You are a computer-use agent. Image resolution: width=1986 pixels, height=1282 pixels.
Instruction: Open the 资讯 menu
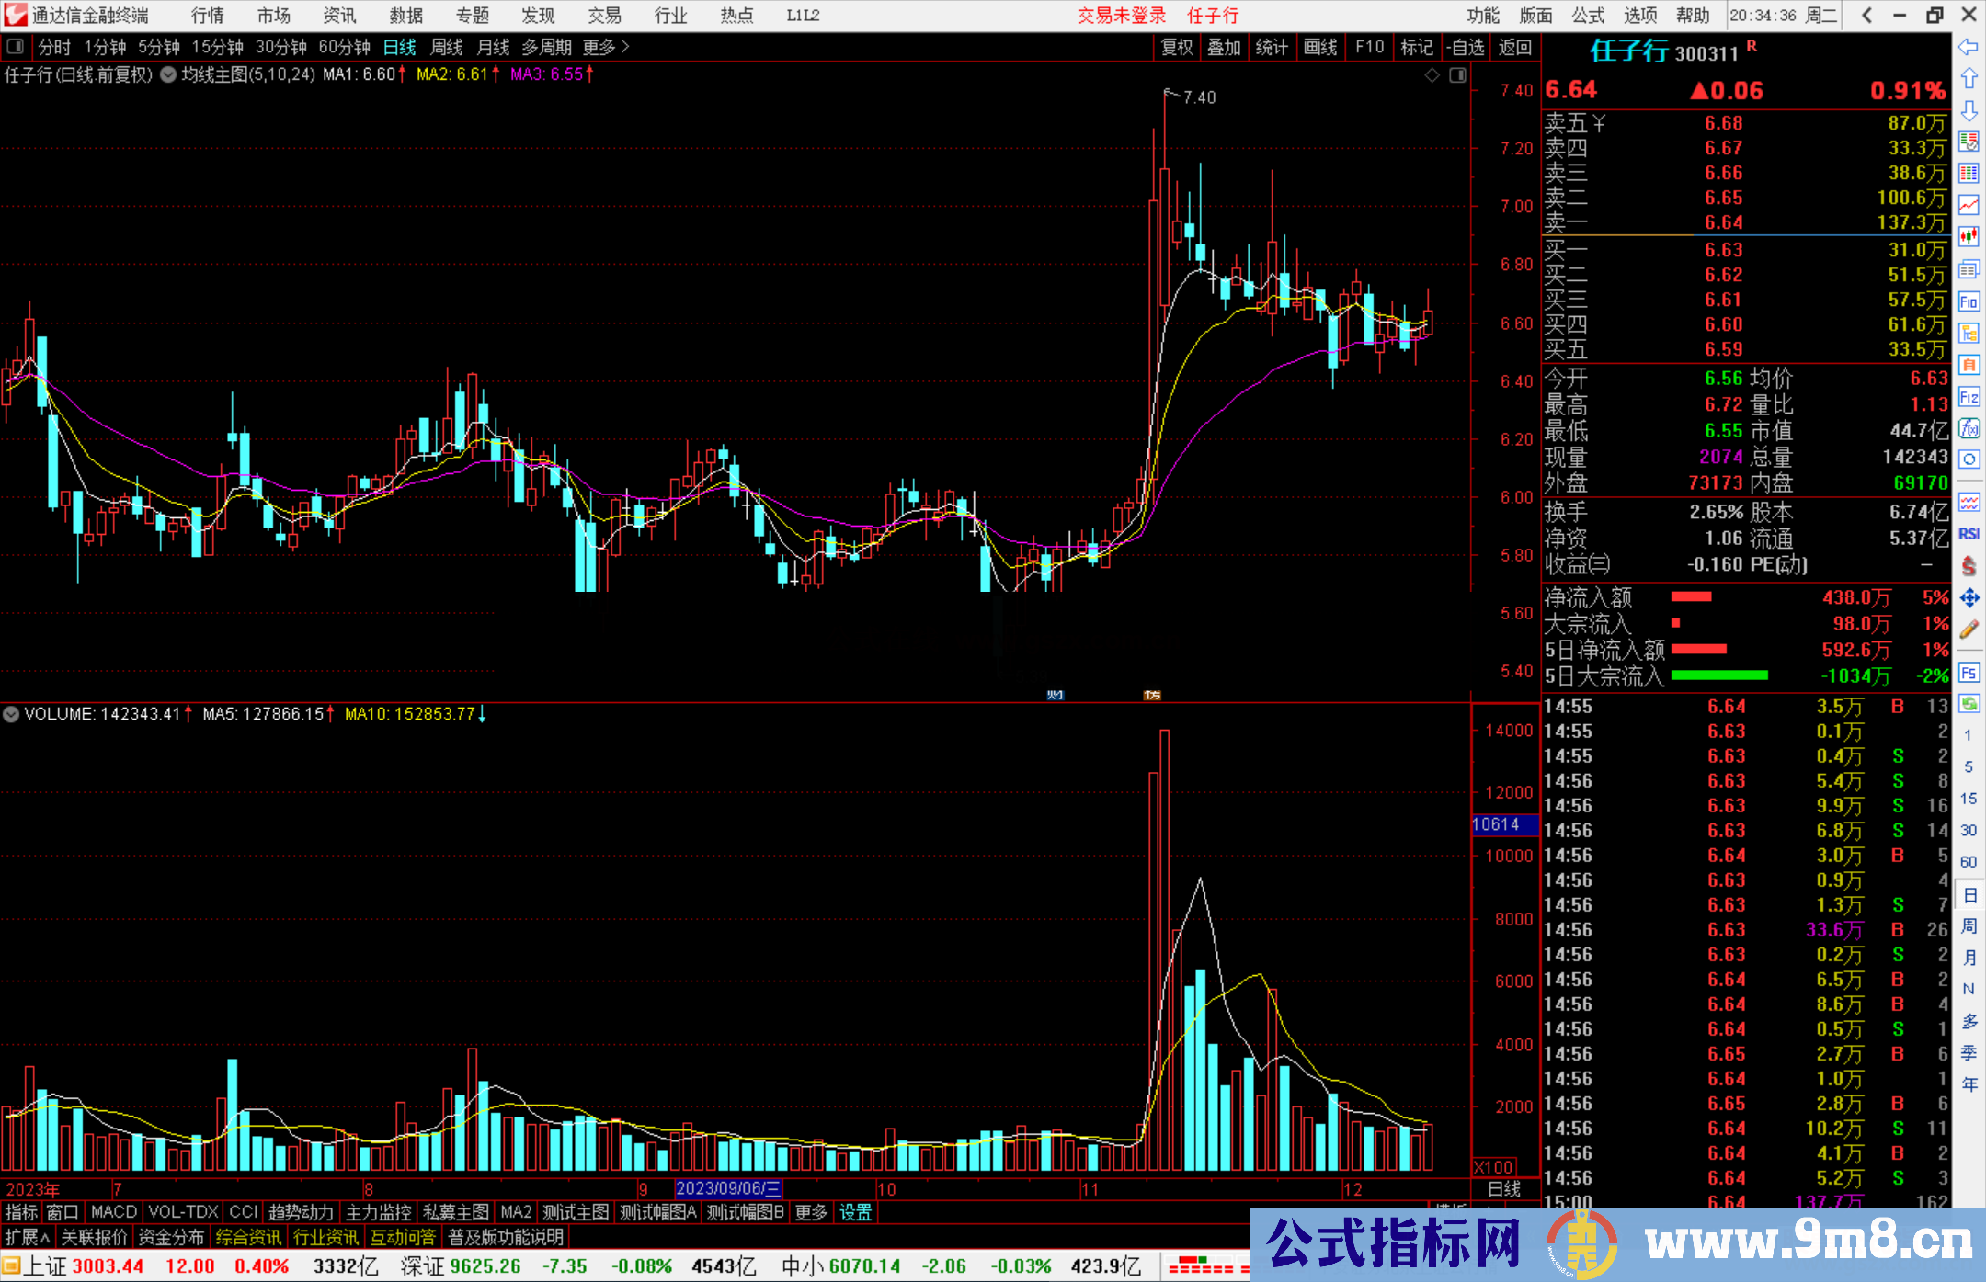click(x=339, y=16)
